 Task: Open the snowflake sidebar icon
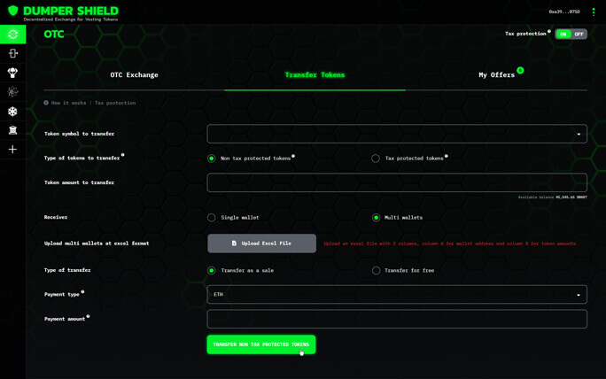[x=12, y=112]
